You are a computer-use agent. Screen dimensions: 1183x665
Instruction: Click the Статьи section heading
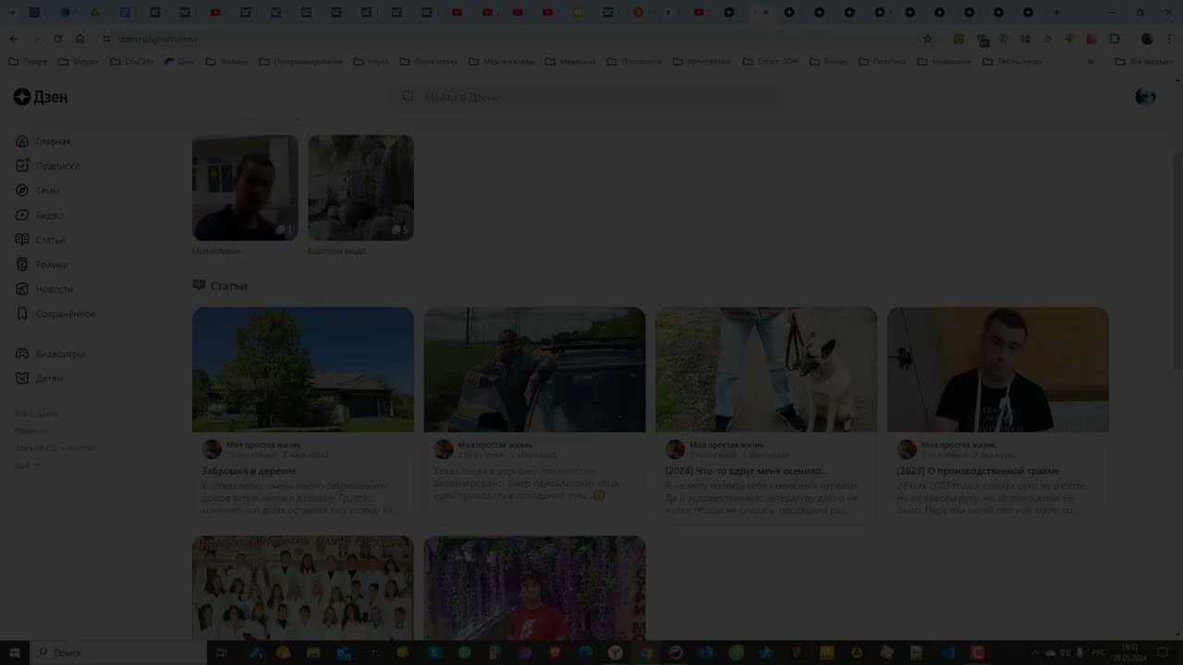pos(228,286)
